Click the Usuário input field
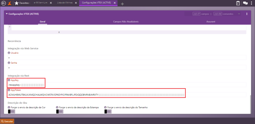 [x=127, y=57]
